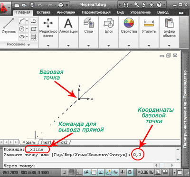Image resolution: width=190 pixels, height=177 pixels.
Task: Toggle Lineweight display in the status bar
Action: coord(123,172)
